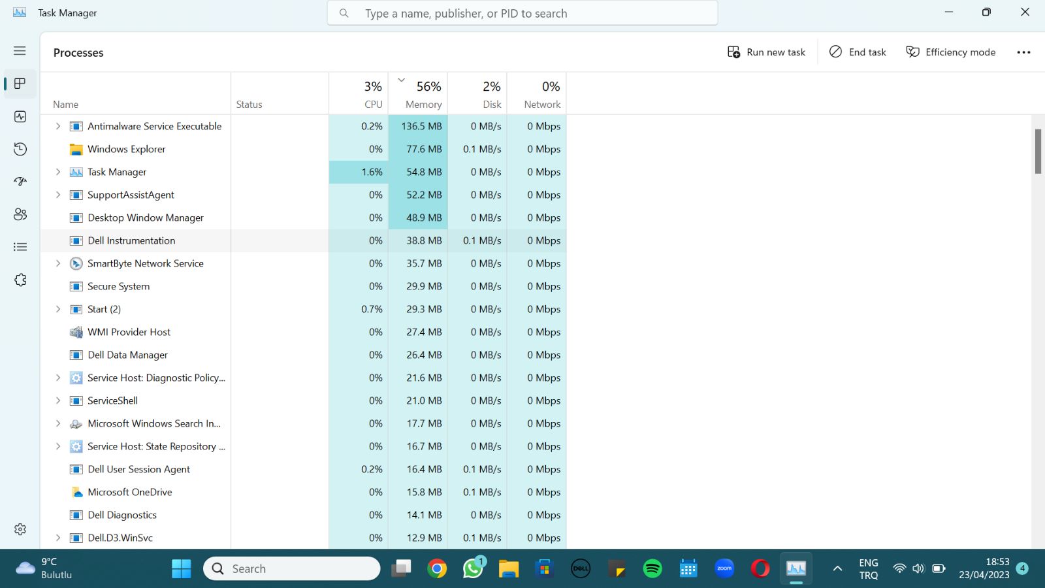Open the Windows Start menu

pyautogui.click(x=182, y=569)
